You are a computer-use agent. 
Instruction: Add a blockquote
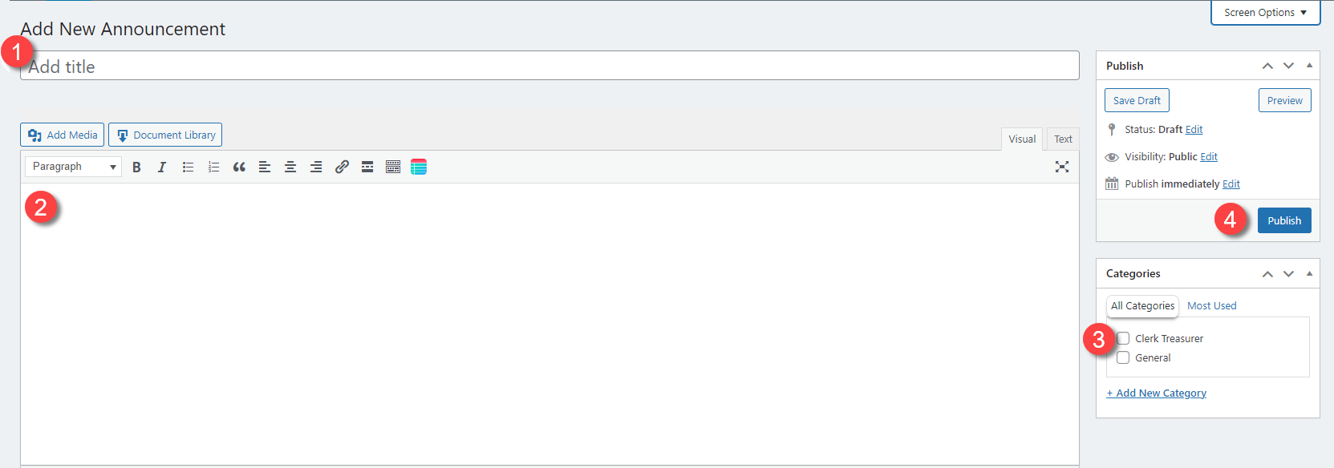click(239, 167)
